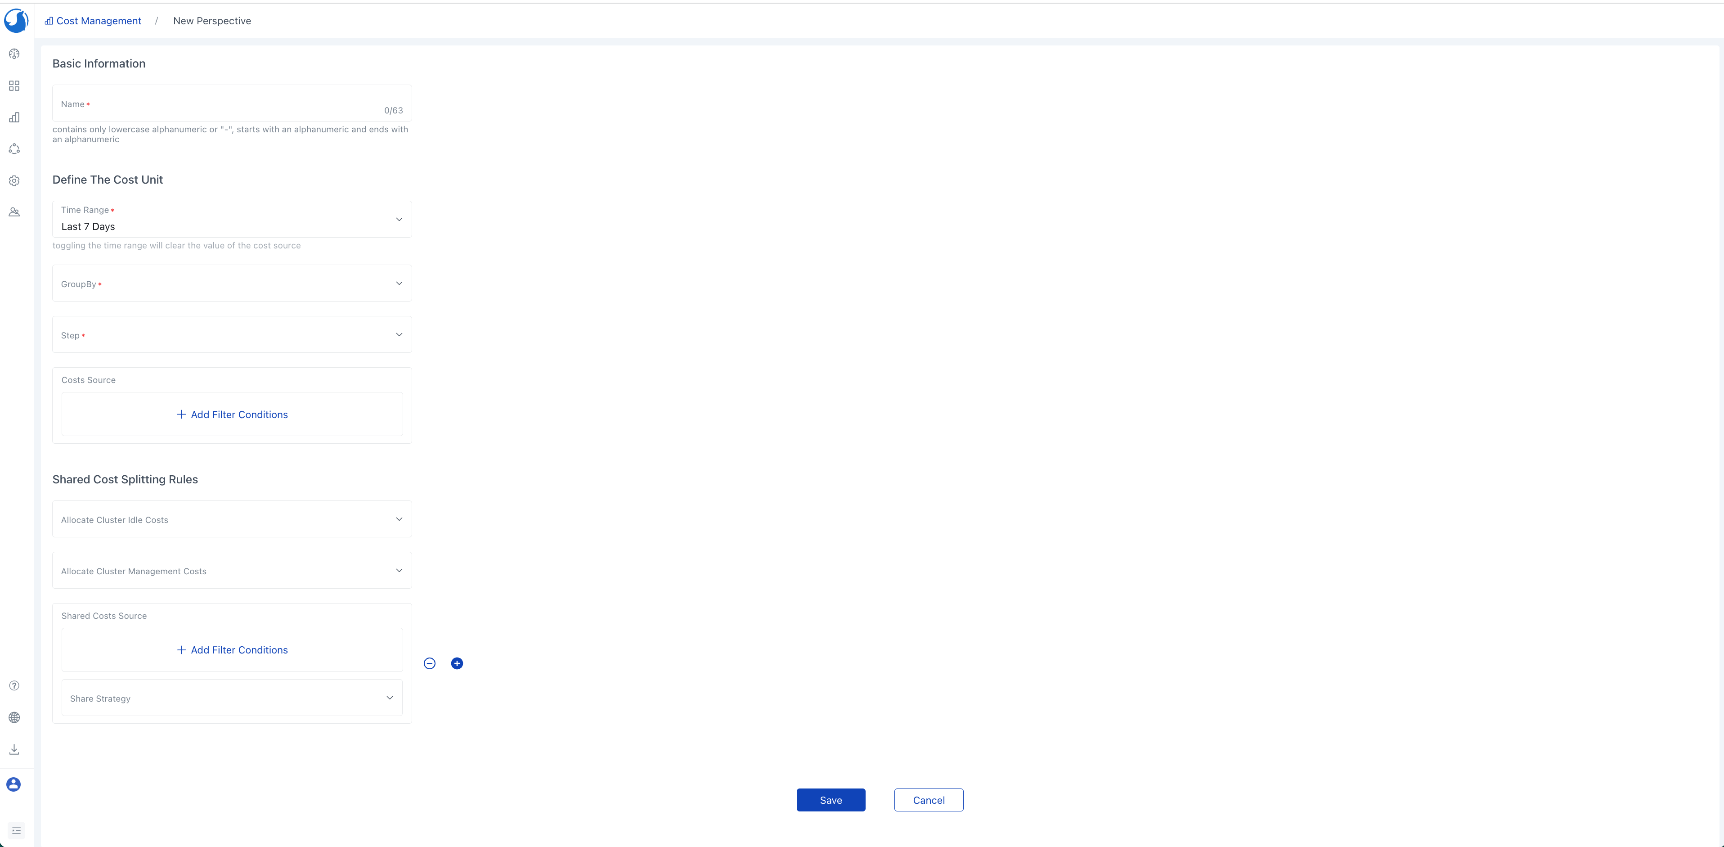The width and height of the screenshot is (1724, 847).
Task: Expand the Allocate Cluster Idle Costs section
Action: [x=399, y=519]
